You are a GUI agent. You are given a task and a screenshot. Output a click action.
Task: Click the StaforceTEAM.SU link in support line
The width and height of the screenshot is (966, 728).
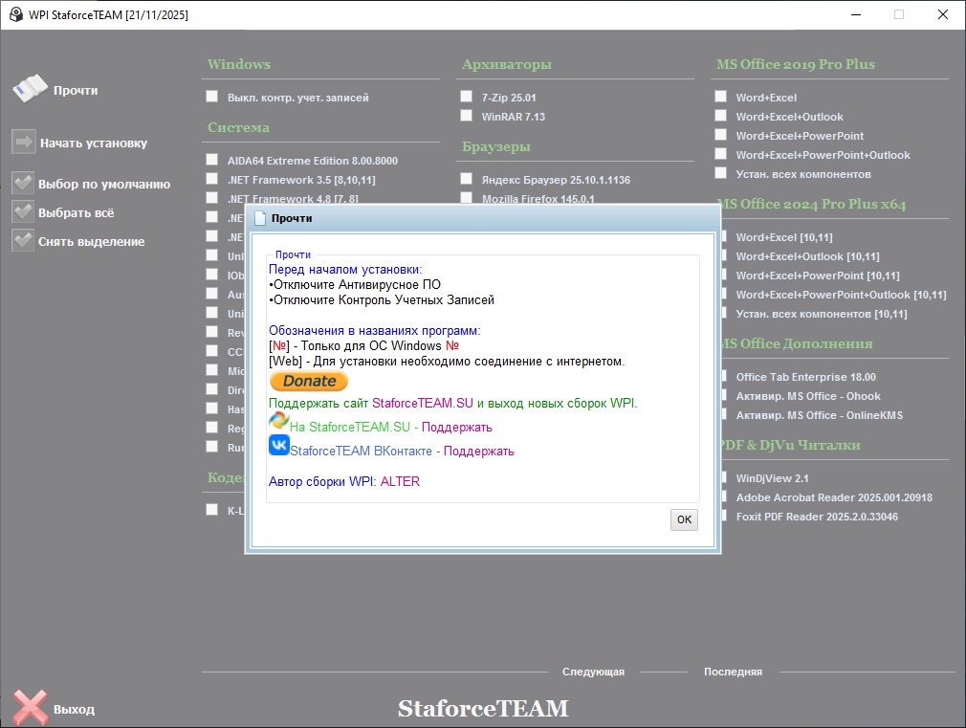click(423, 403)
